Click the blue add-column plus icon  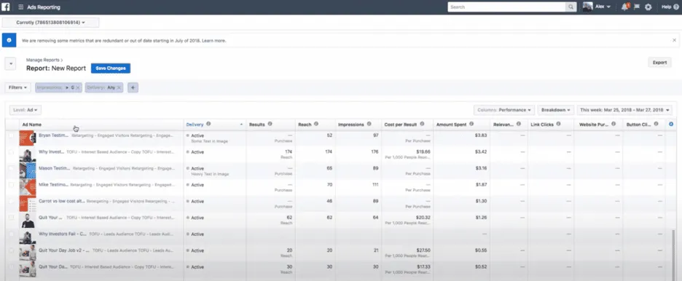671,124
